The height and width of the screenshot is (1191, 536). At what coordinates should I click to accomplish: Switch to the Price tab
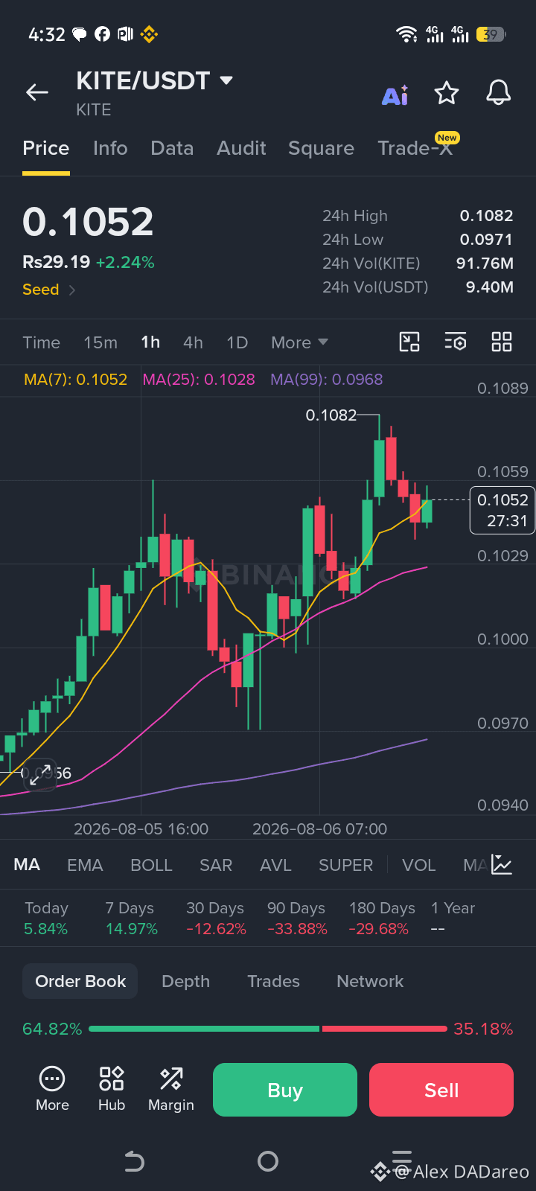pyautogui.click(x=46, y=148)
